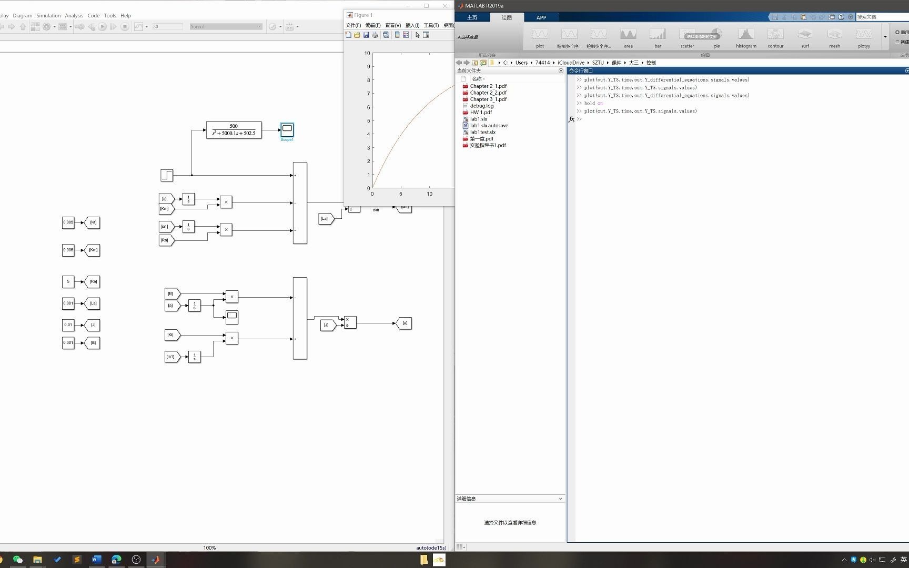Select lab1test.slx in the file list
909x568 pixels.
pyautogui.click(x=482, y=132)
